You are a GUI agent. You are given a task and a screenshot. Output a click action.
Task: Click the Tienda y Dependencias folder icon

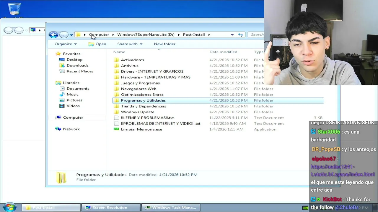point(116,106)
